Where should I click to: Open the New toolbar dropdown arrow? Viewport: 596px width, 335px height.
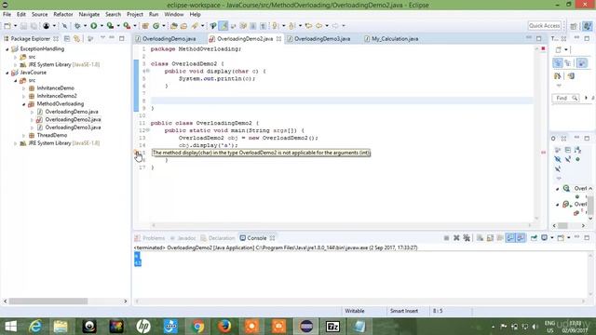(x=15, y=26)
